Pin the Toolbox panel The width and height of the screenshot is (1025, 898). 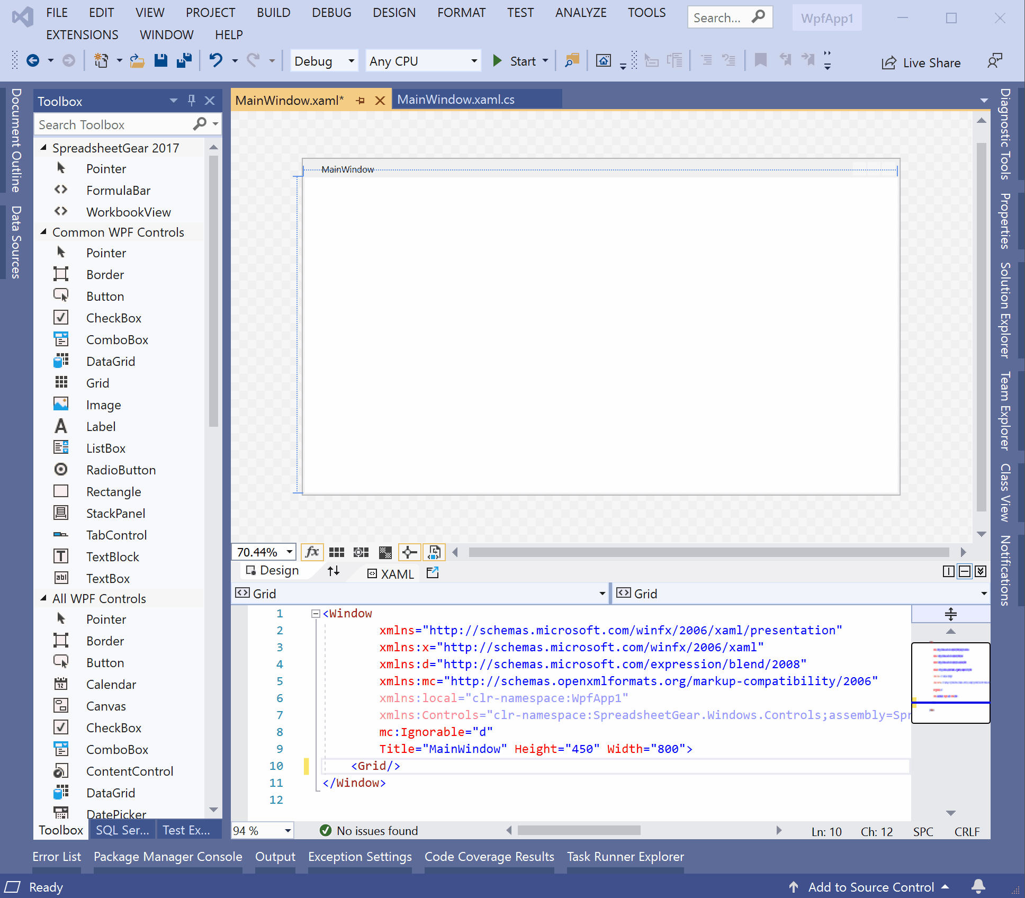point(192,100)
